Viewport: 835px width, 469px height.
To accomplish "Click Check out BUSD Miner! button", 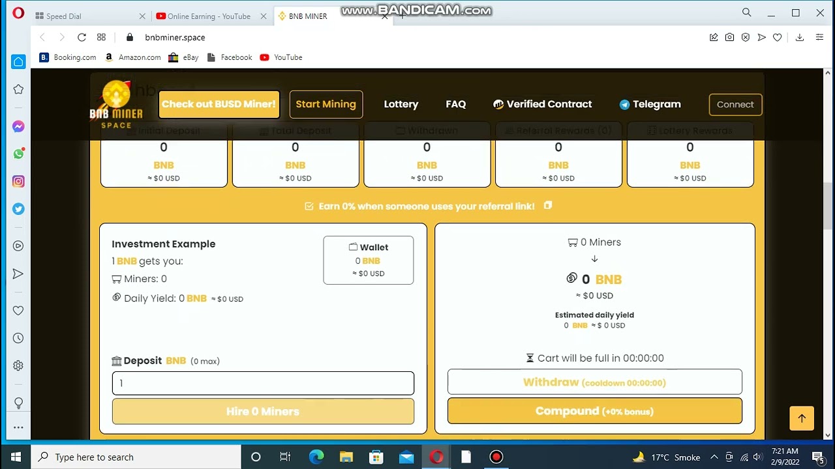I will [219, 104].
